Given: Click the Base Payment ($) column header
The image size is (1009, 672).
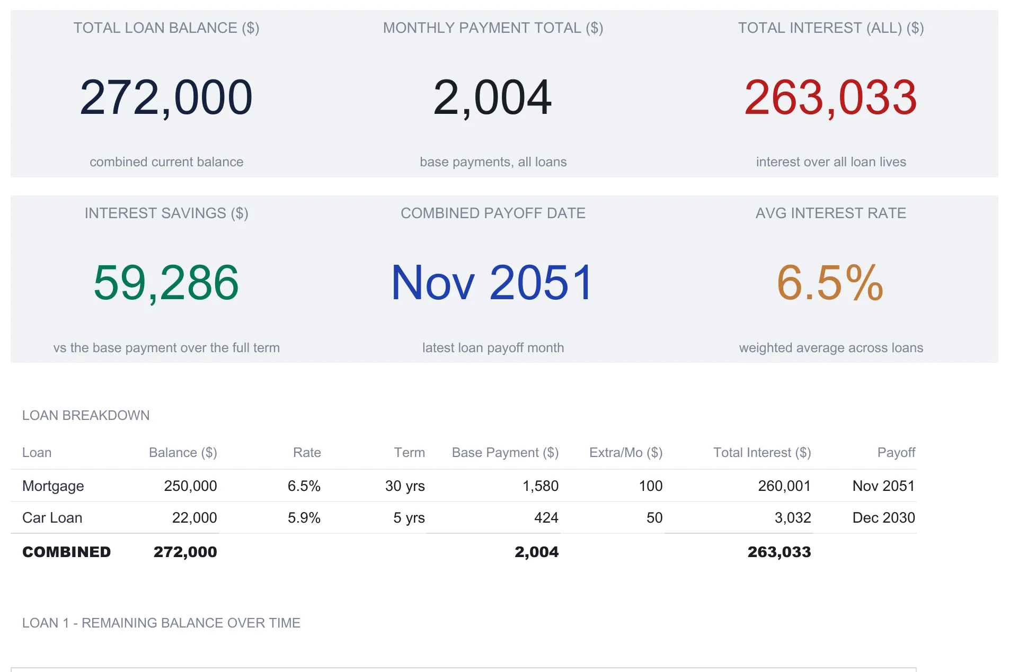Looking at the screenshot, I should click(505, 453).
